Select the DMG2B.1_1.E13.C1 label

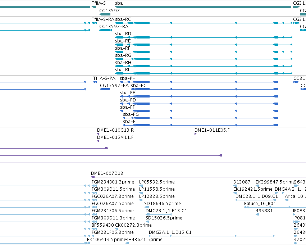166,211
